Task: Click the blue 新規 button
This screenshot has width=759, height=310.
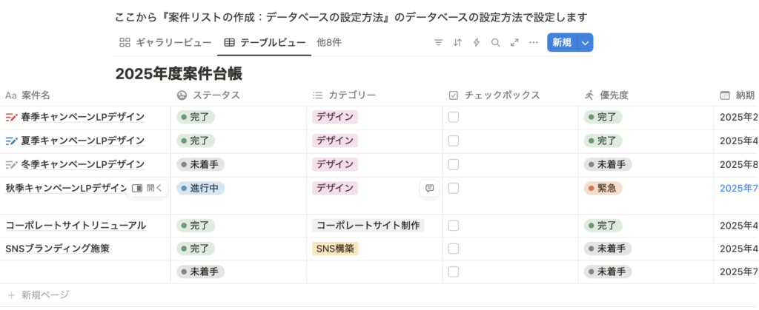Action: coord(562,43)
